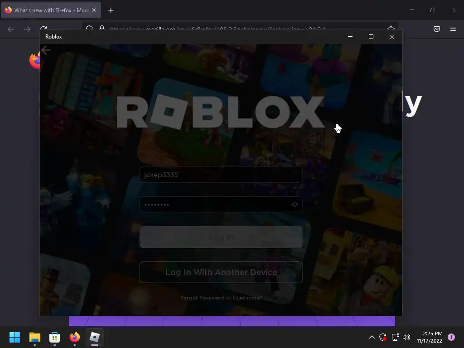Minimize the Roblox window
The height and width of the screenshot is (348, 464).
coord(350,37)
